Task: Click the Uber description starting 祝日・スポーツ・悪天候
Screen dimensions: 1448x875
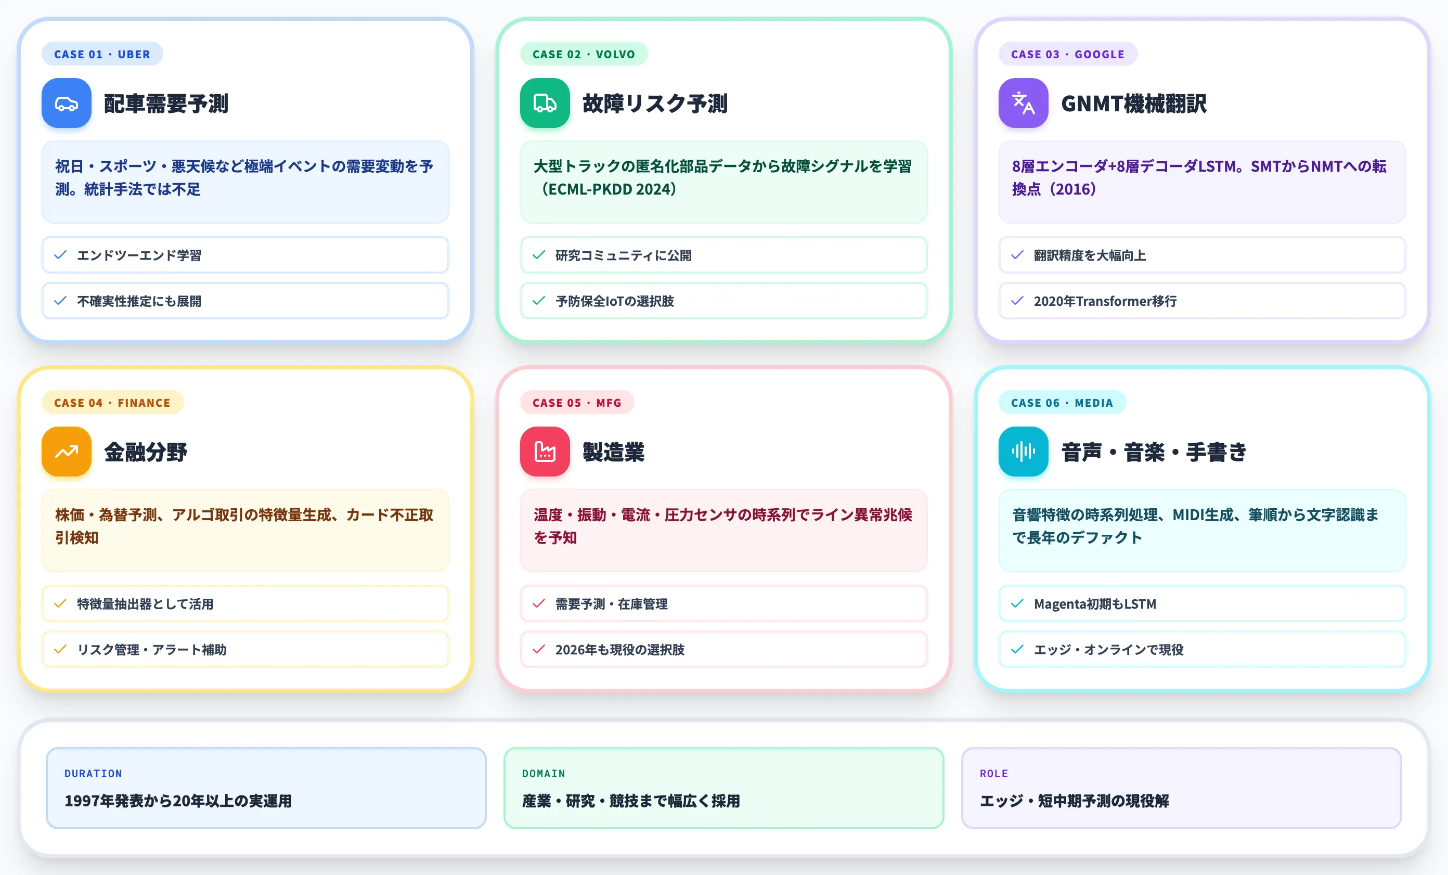Action: click(x=245, y=178)
